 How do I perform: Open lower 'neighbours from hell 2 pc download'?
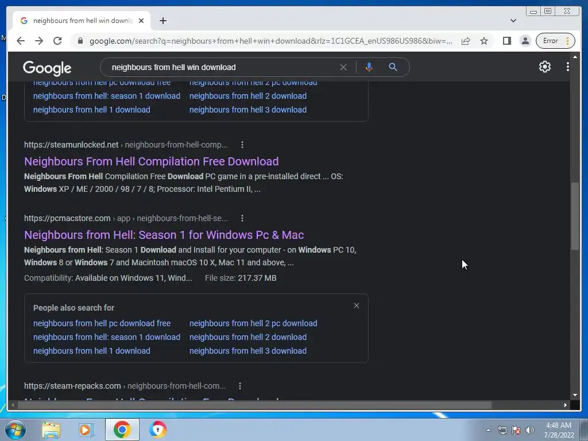(x=253, y=323)
